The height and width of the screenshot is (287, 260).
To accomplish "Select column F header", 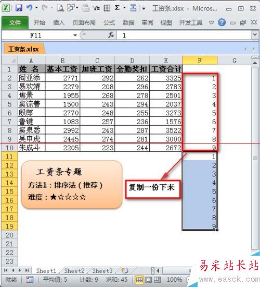I will (x=200, y=60).
